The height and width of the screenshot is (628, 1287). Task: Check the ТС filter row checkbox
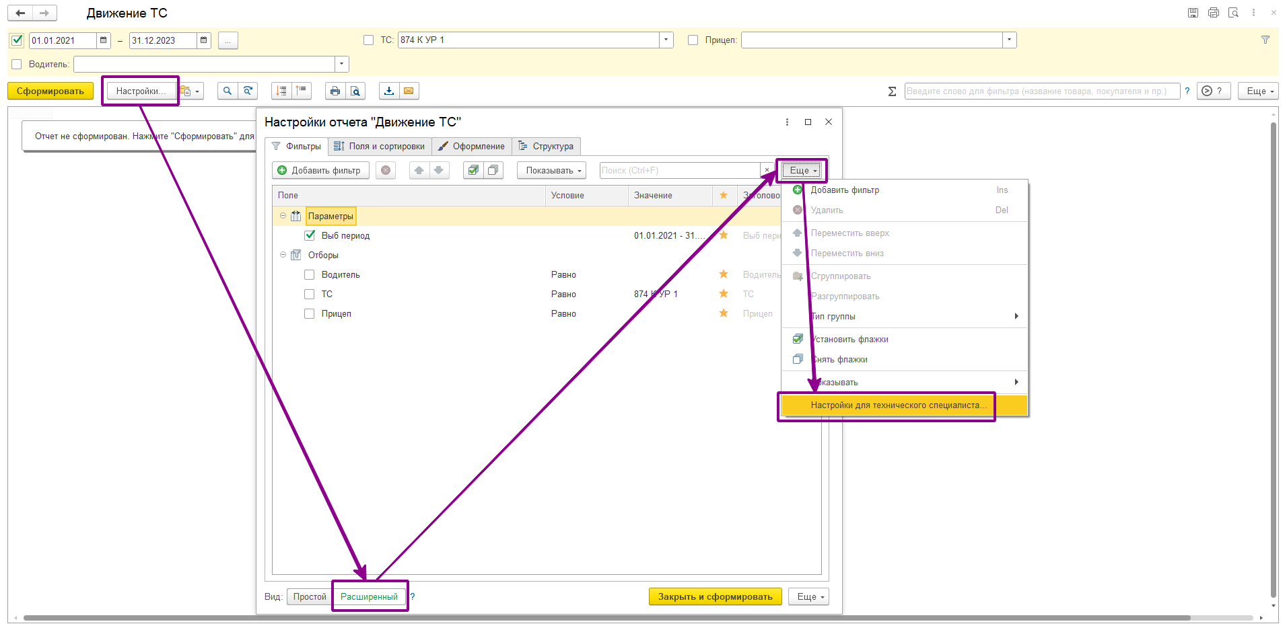click(x=310, y=294)
